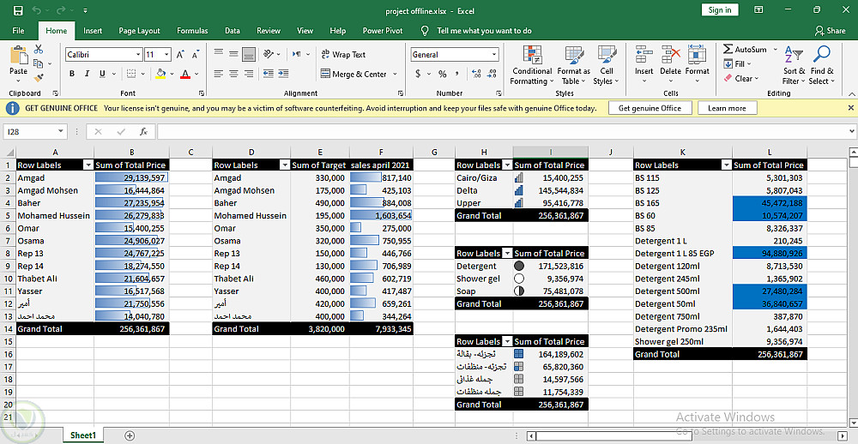Open Row Labels filter dropdown in cell K1

[x=726, y=165]
